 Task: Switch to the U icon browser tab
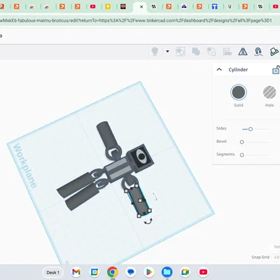tap(230, 6)
